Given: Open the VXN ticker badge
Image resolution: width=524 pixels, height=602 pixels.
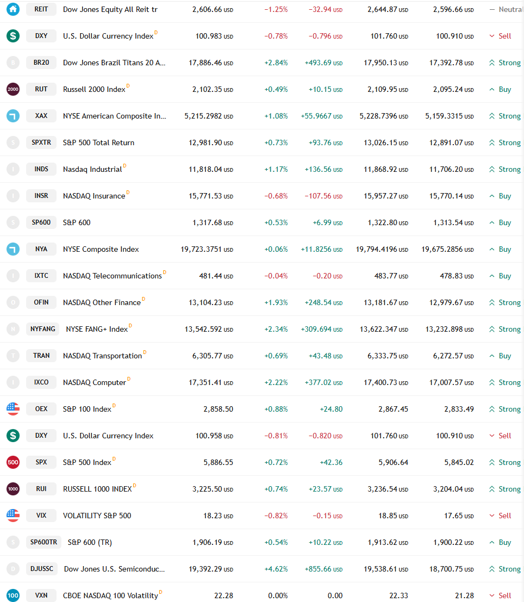Looking at the screenshot, I should (41, 595).
